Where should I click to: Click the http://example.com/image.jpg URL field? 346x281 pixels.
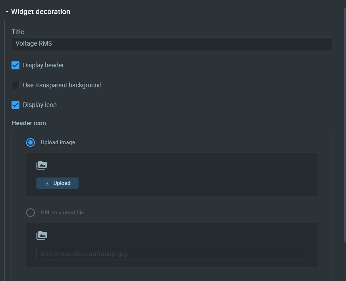(171, 254)
